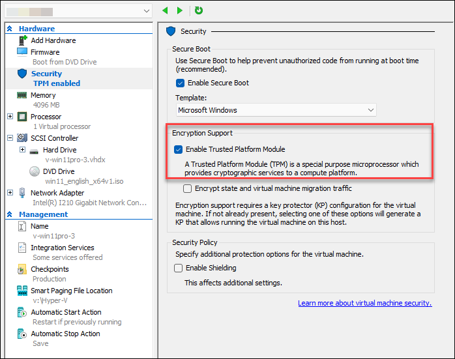The image size is (455, 359).
Task: Open the virtual machine selector dropdown
Action: (146, 11)
